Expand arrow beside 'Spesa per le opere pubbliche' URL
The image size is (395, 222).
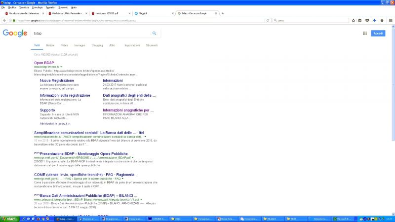coord(122,179)
